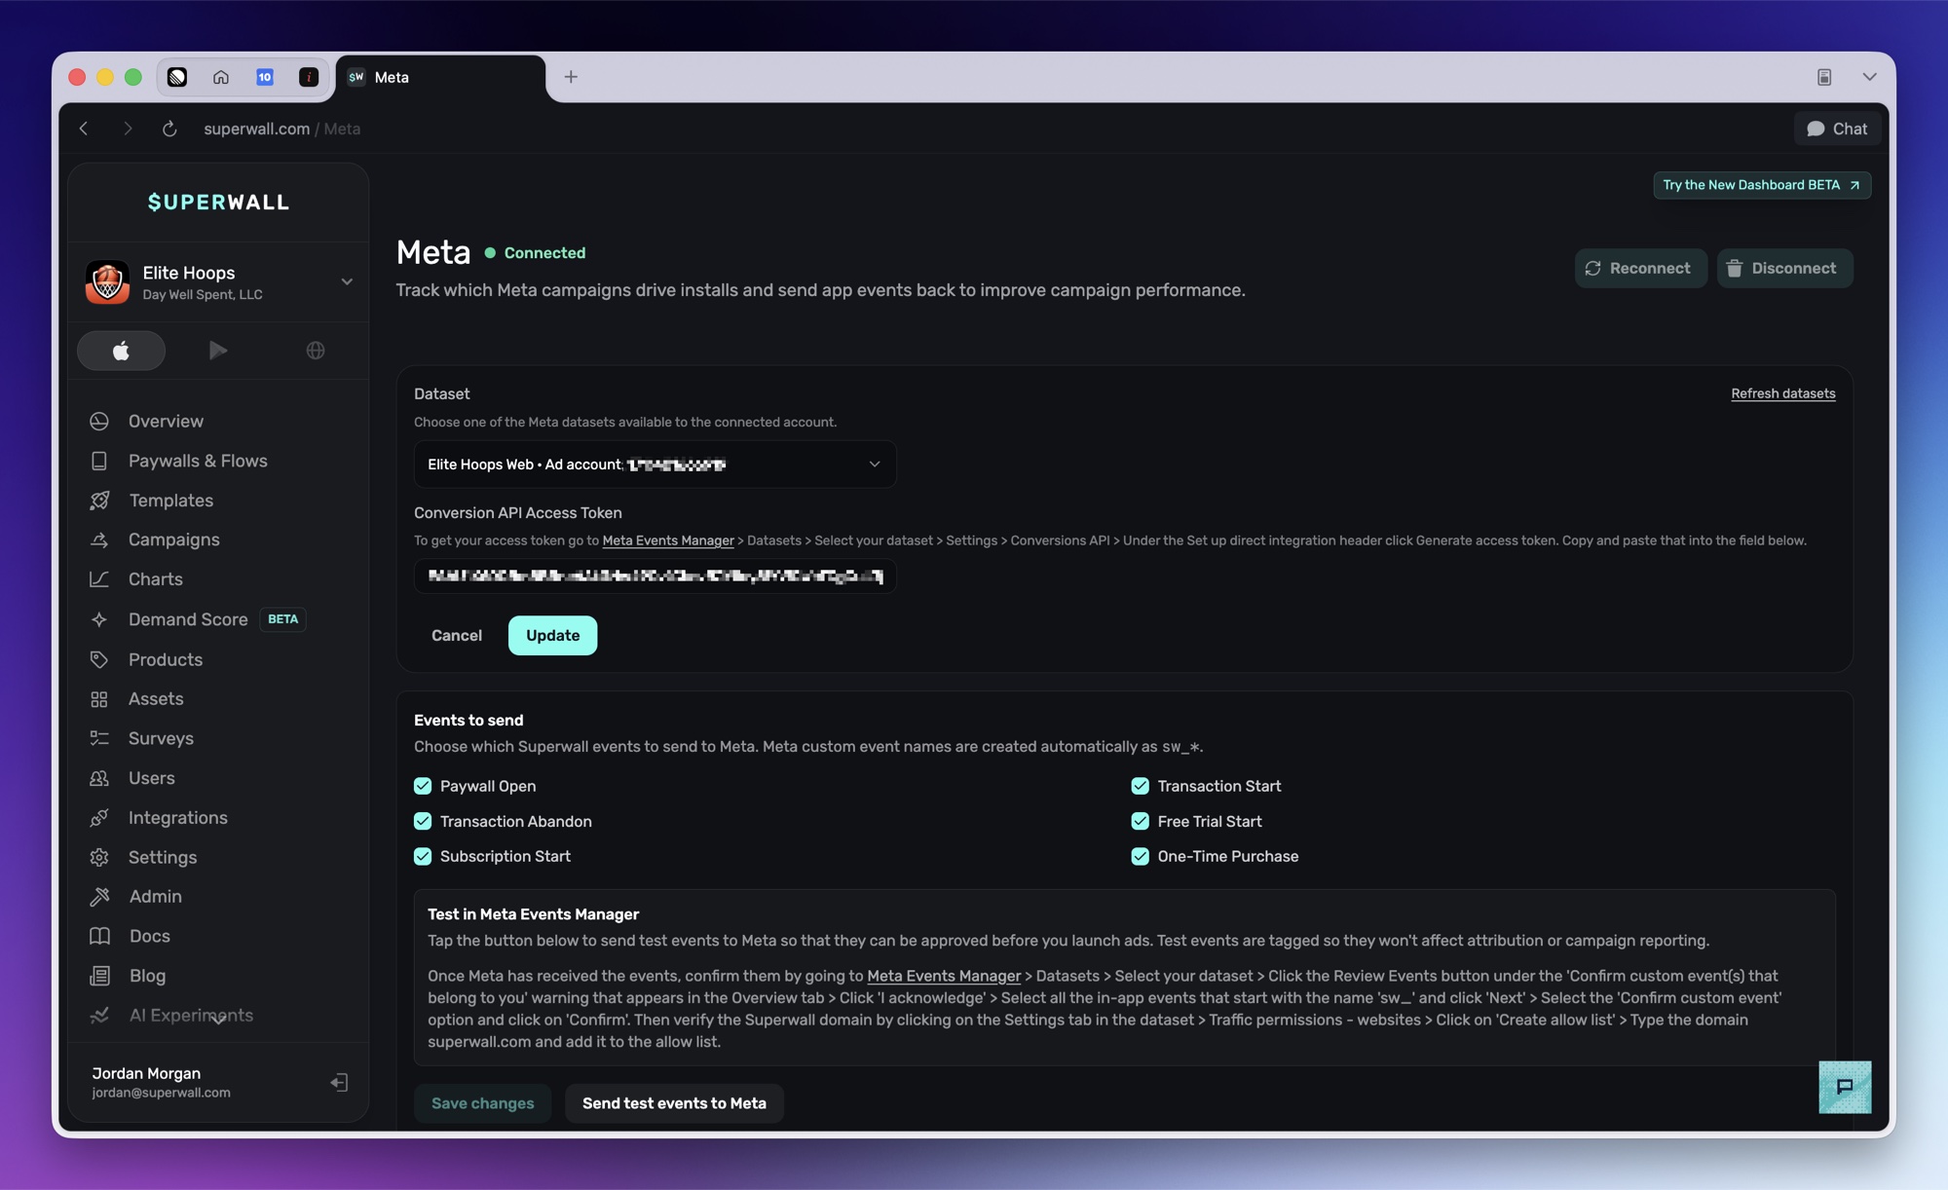Click the Docs book icon

(x=99, y=937)
